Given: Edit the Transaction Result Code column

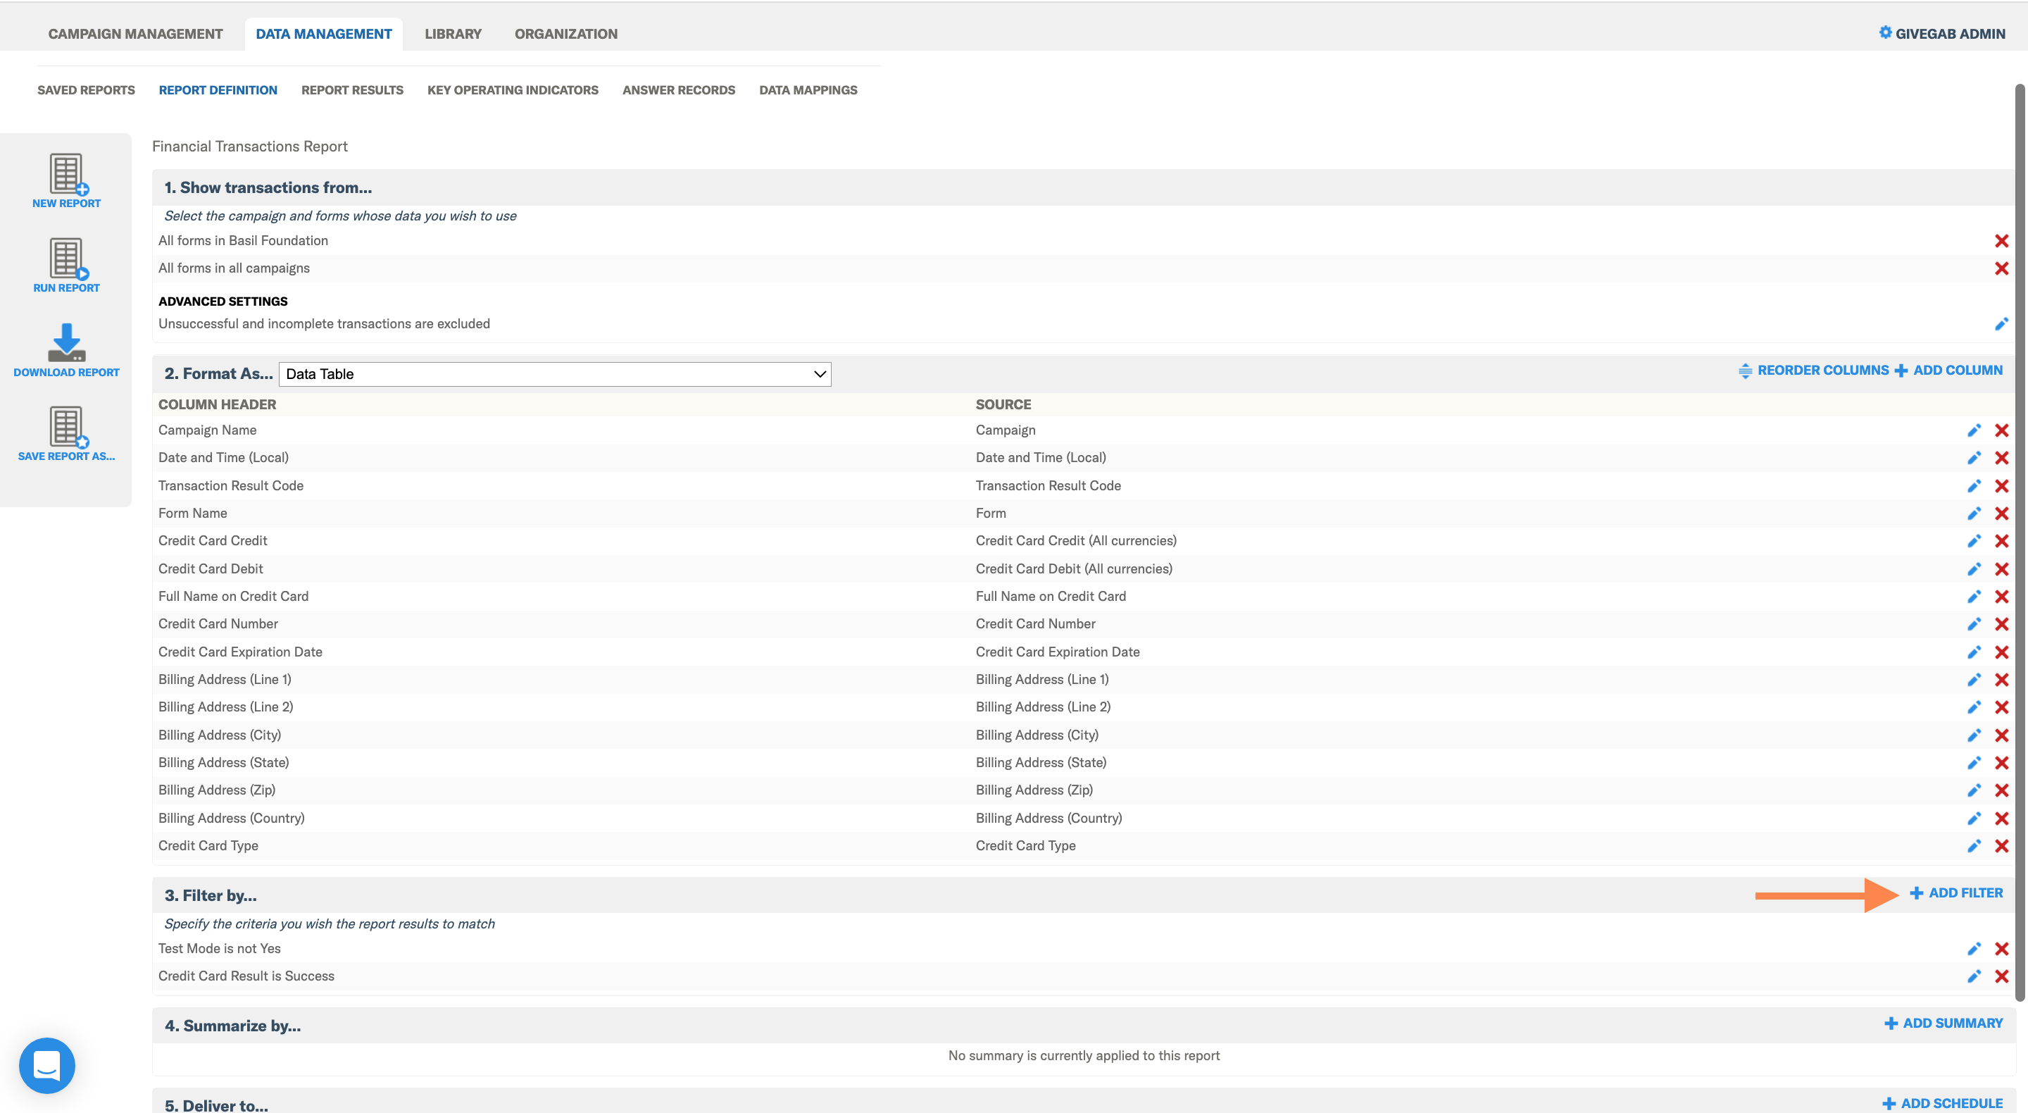Looking at the screenshot, I should (1974, 486).
